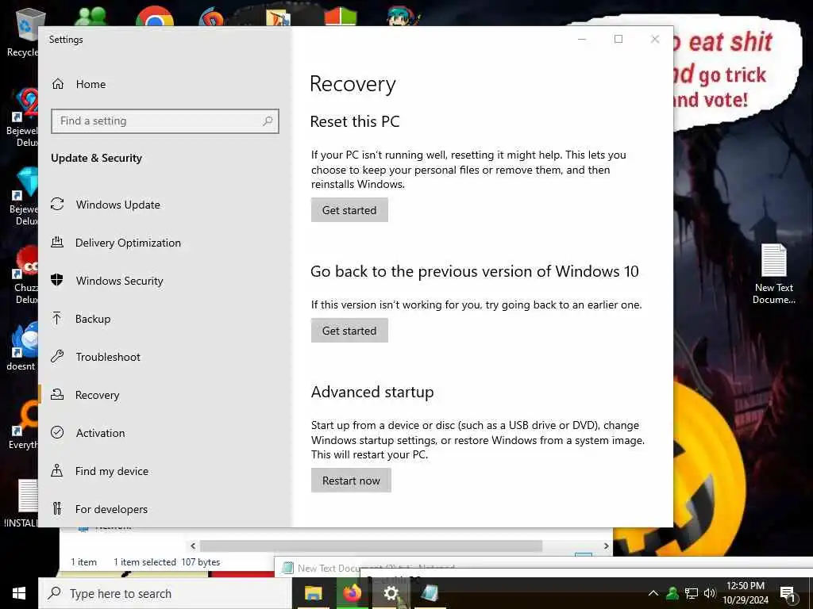813x609 pixels.
Task: Click Explorer's horizontal scrollbar thumb
Action: 371,546
